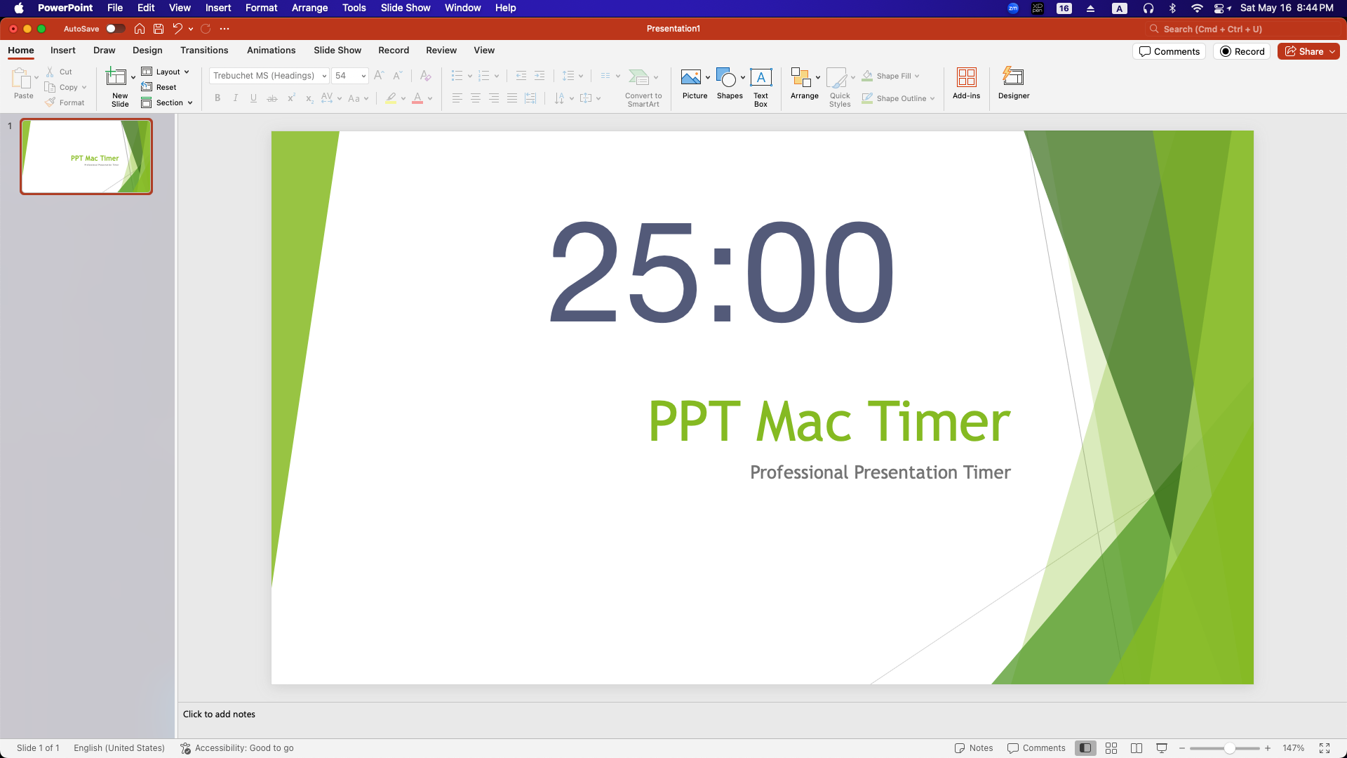Click the text highlight color button
The image size is (1347, 758).
[391, 98]
